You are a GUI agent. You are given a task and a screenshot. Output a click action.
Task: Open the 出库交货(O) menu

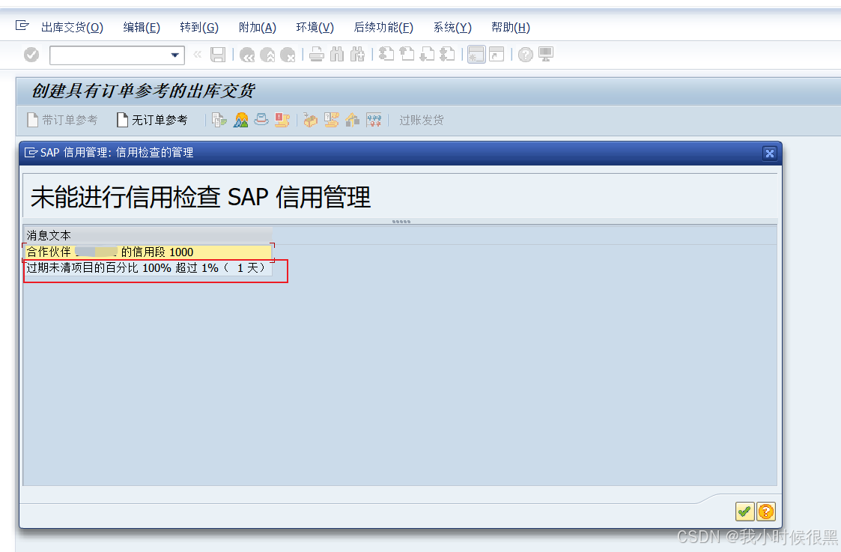click(72, 27)
